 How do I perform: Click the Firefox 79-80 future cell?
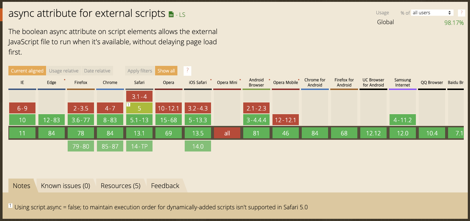[81, 146]
